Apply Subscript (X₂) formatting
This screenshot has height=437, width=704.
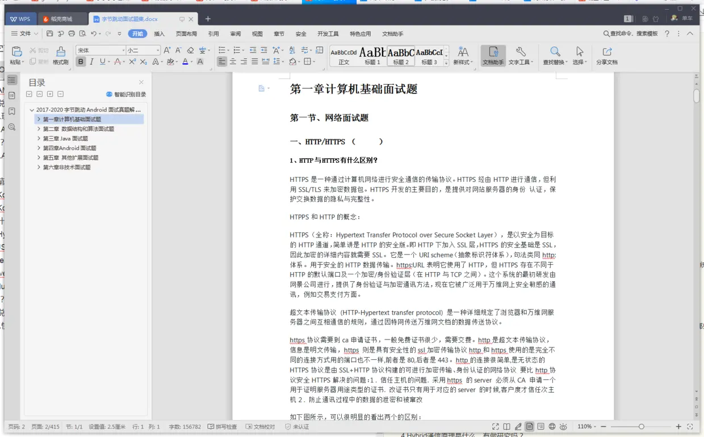coord(143,62)
